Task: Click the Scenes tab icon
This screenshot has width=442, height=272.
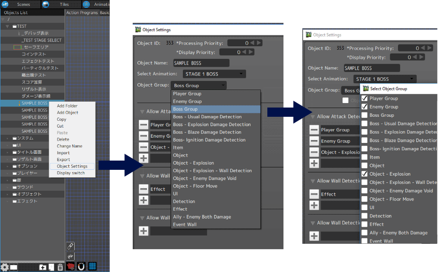Action: pos(5,4)
